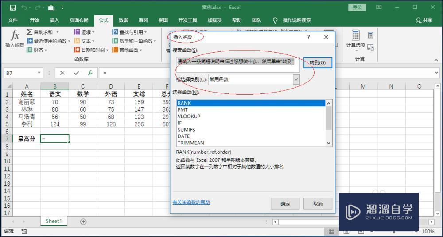Click the Redo icon in quick access
The width and height of the screenshot is (443, 237).
pos(38,8)
